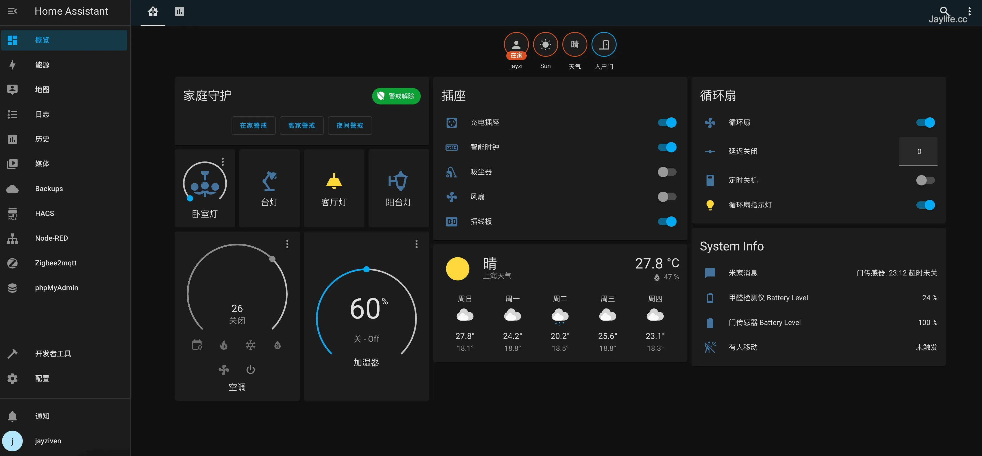The image size is (982, 456).
Task: Open the humidifier card three-dot menu
Action: coord(416,244)
